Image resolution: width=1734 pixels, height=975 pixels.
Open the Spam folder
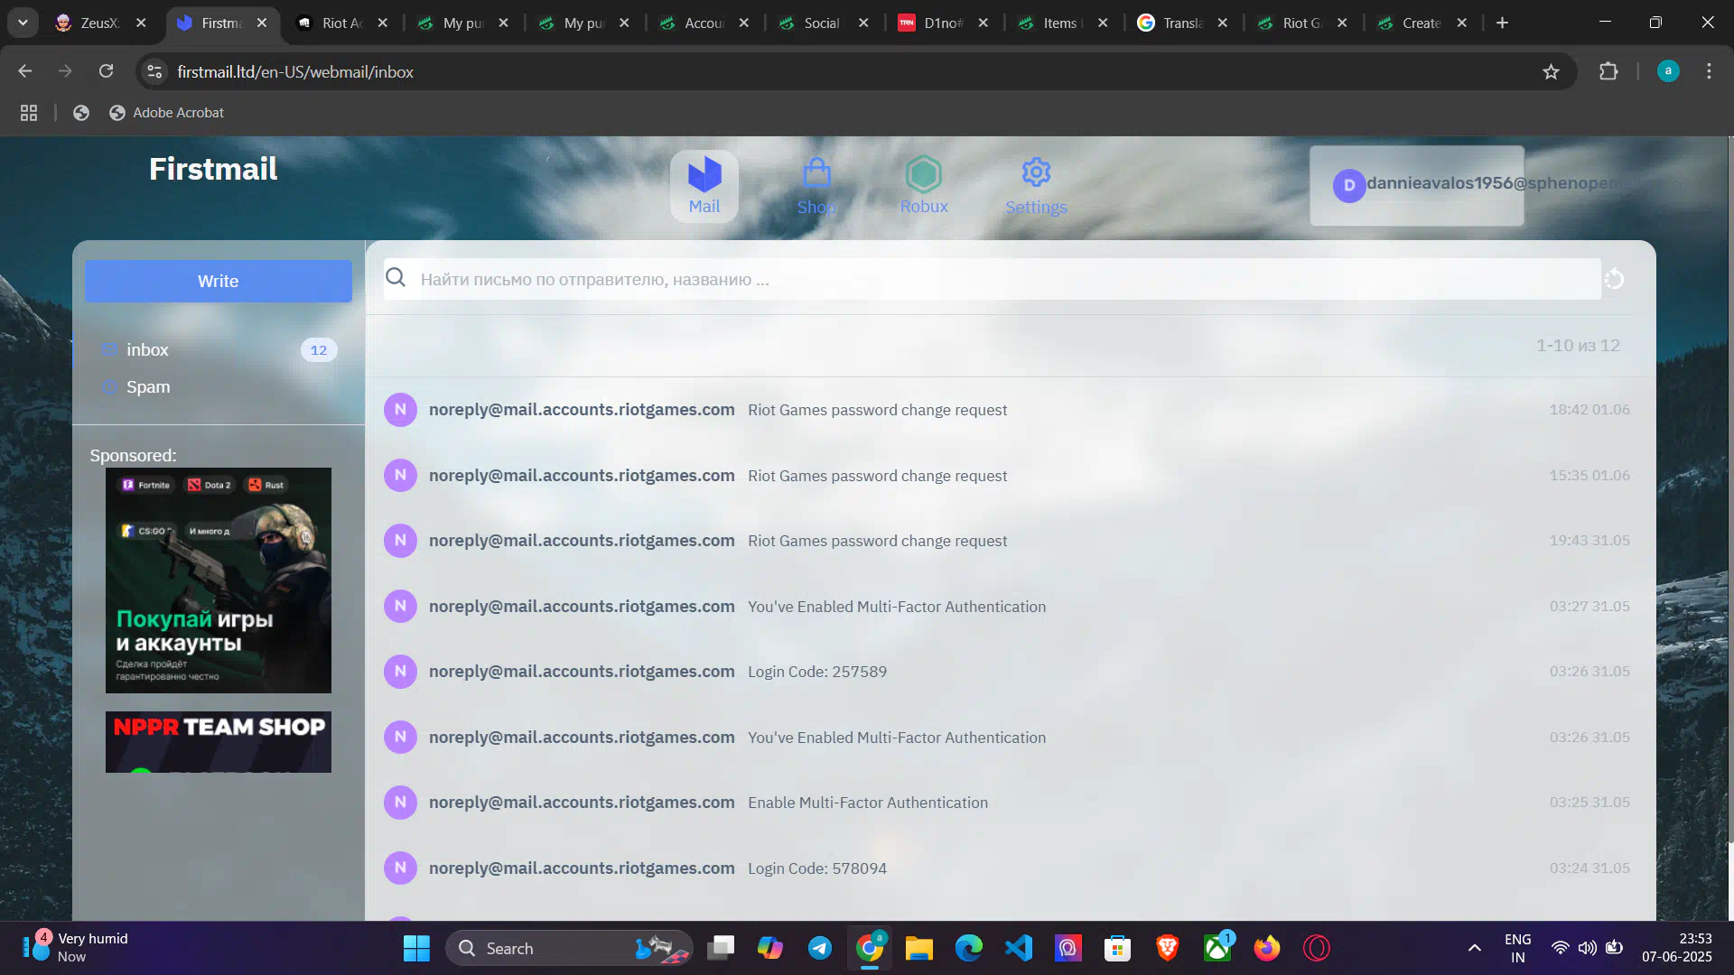218,386
